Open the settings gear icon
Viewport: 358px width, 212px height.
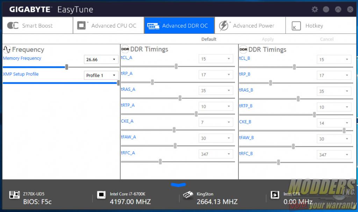click(x=315, y=9)
